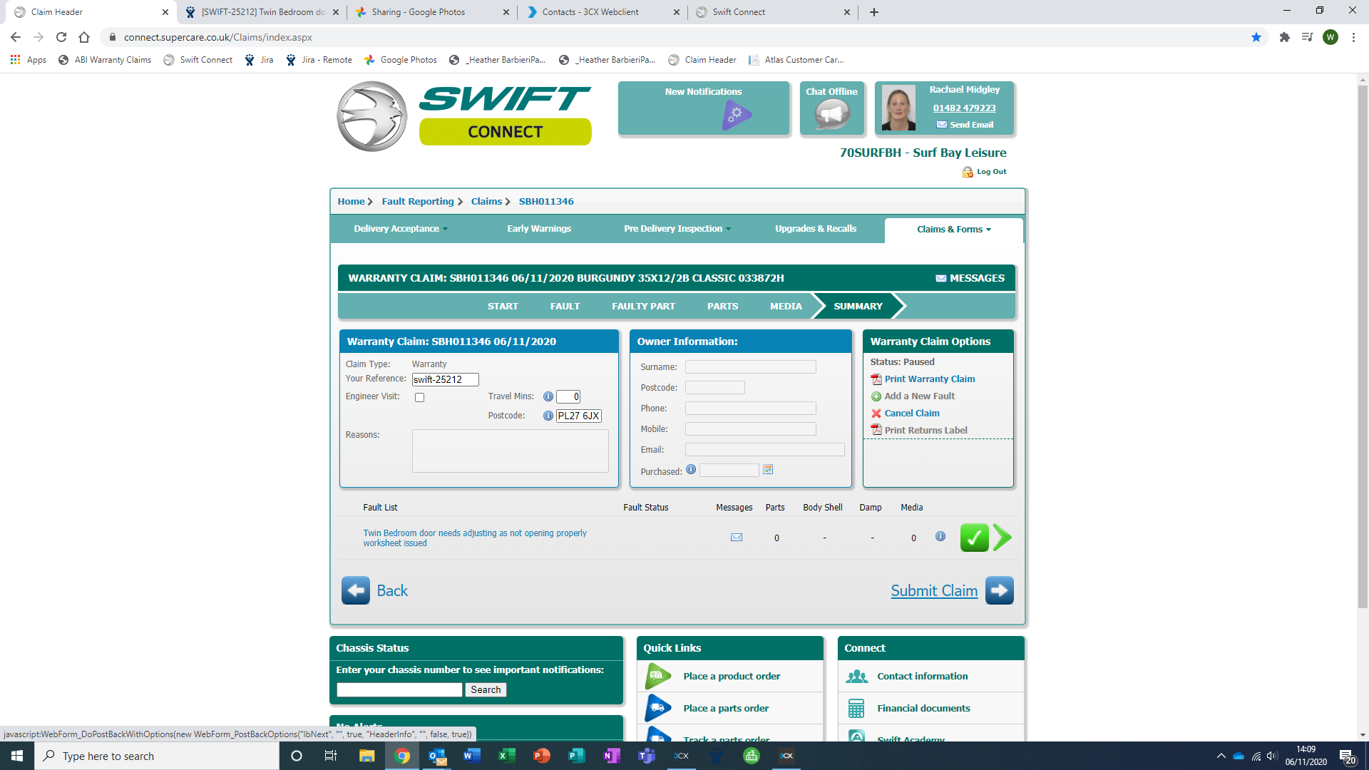
Task: Open Excel from the Windows taskbar
Action: [x=506, y=756]
